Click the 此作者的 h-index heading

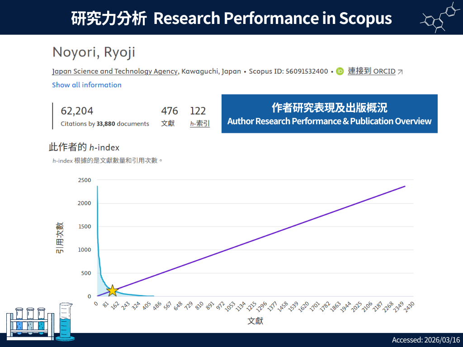coord(84,147)
